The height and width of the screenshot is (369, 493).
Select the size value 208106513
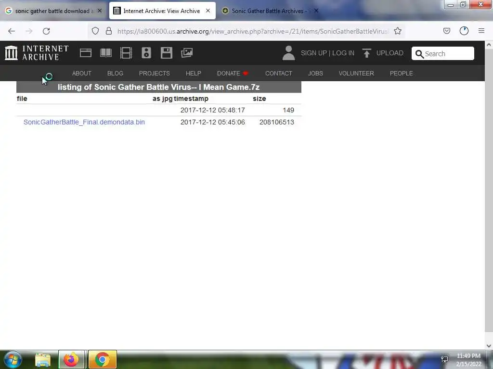coord(277,122)
